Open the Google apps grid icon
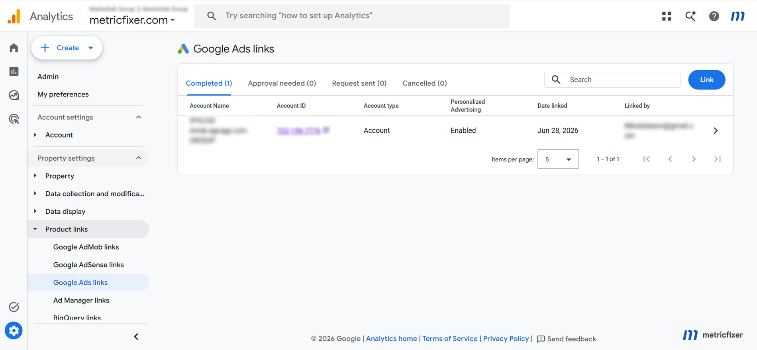The height and width of the screenshot is (350, 757). (x=667, y=16)
